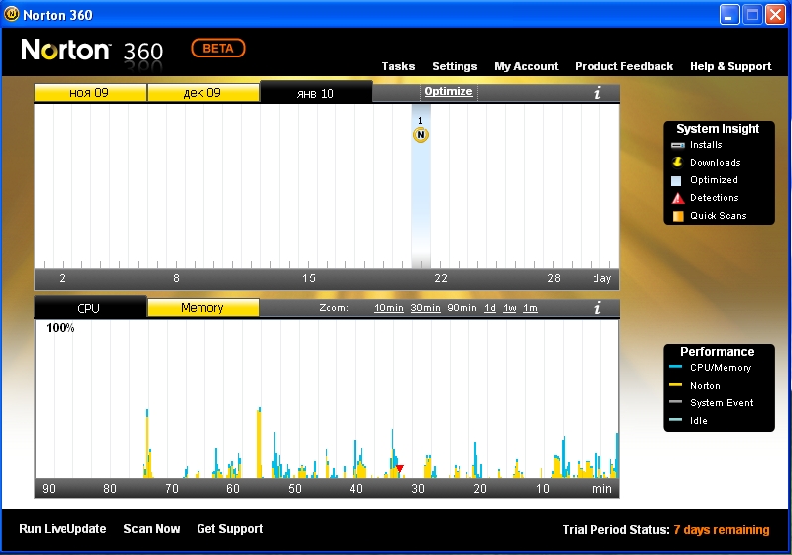Click Get Support
The height and width of the screenshot is (555, 792).
(x=230, y=529)
